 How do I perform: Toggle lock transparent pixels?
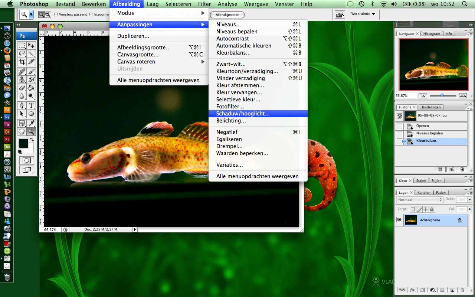click(413, 209)
